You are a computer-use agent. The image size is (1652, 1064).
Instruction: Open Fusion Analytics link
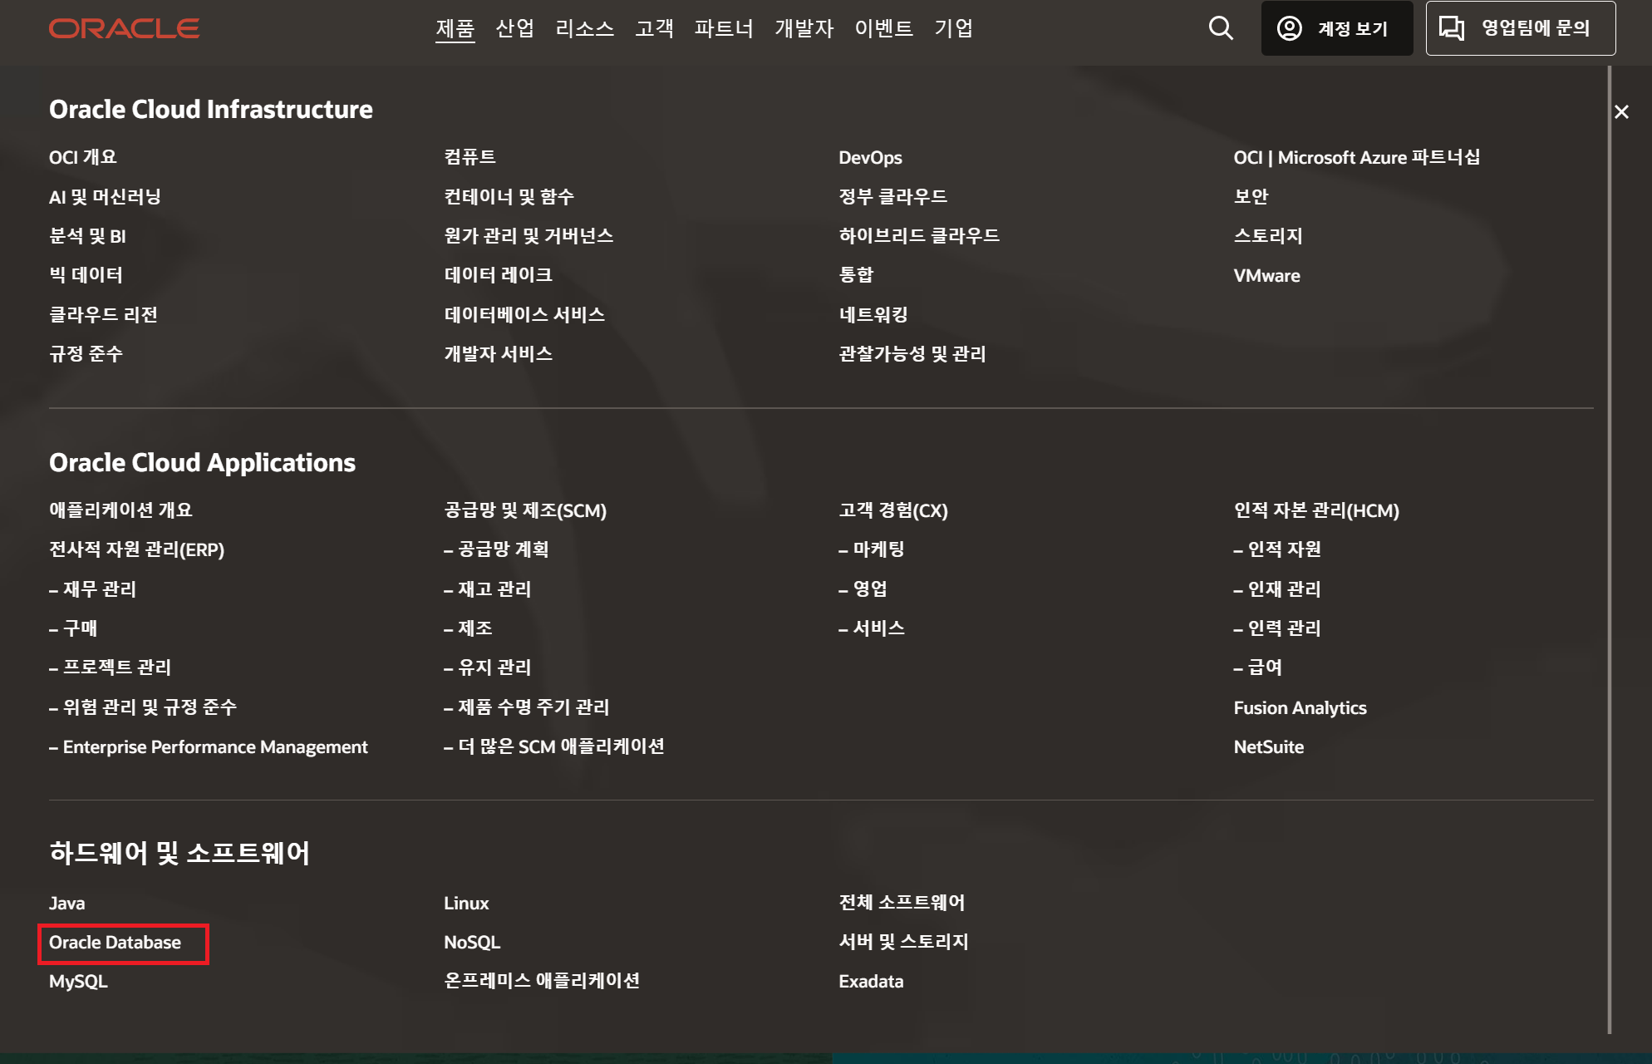point(1300,708)
